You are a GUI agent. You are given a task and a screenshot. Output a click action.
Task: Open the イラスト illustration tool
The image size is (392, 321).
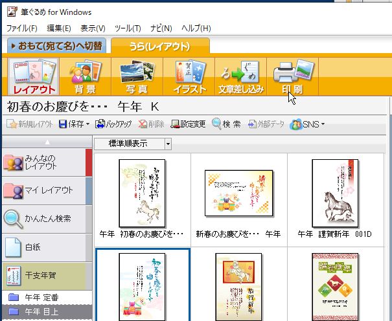click(189, 76)
